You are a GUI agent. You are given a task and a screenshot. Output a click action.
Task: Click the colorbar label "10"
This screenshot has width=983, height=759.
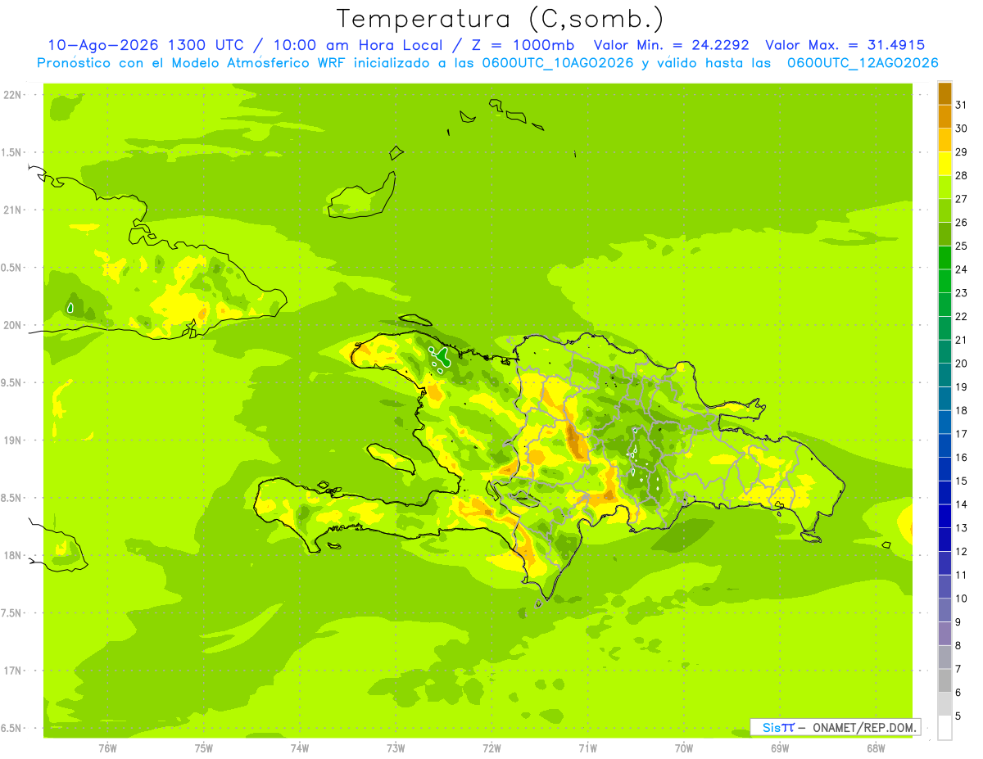coord(961,599)
